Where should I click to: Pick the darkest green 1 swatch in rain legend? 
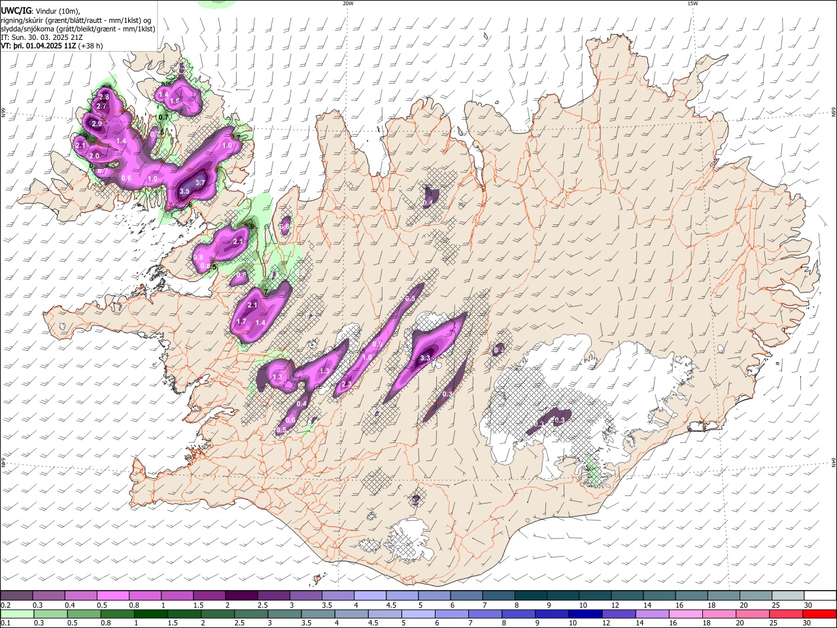point(150,614)
